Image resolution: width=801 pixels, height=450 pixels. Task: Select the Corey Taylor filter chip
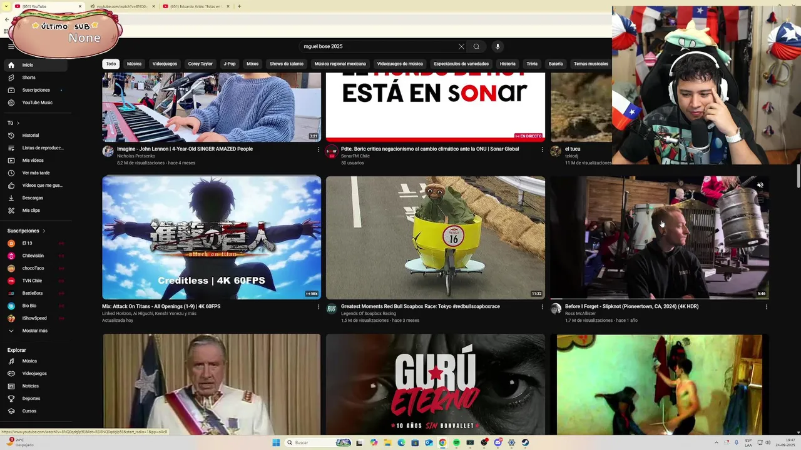pyautogui.click(x=200, y=64)
